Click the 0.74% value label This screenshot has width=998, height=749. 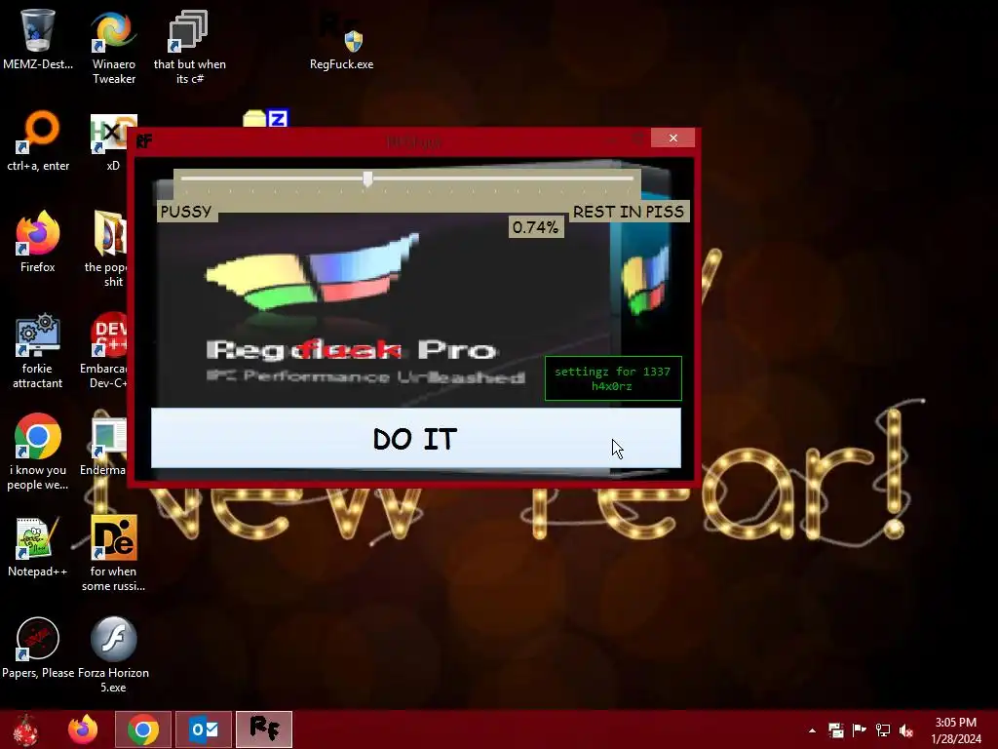pos(535,227)
